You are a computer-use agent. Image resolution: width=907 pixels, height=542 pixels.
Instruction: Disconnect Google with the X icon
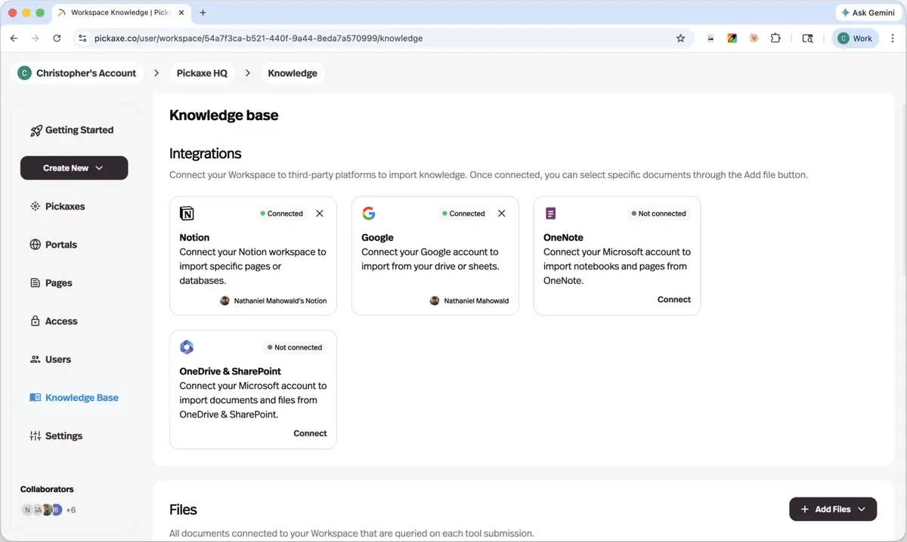[x=502, y=214]
